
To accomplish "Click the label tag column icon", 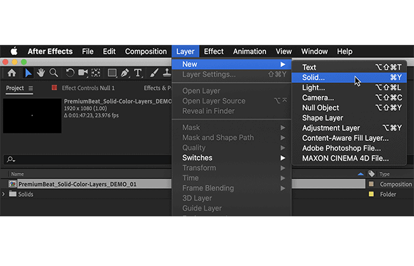I will (x=371, y=174).
